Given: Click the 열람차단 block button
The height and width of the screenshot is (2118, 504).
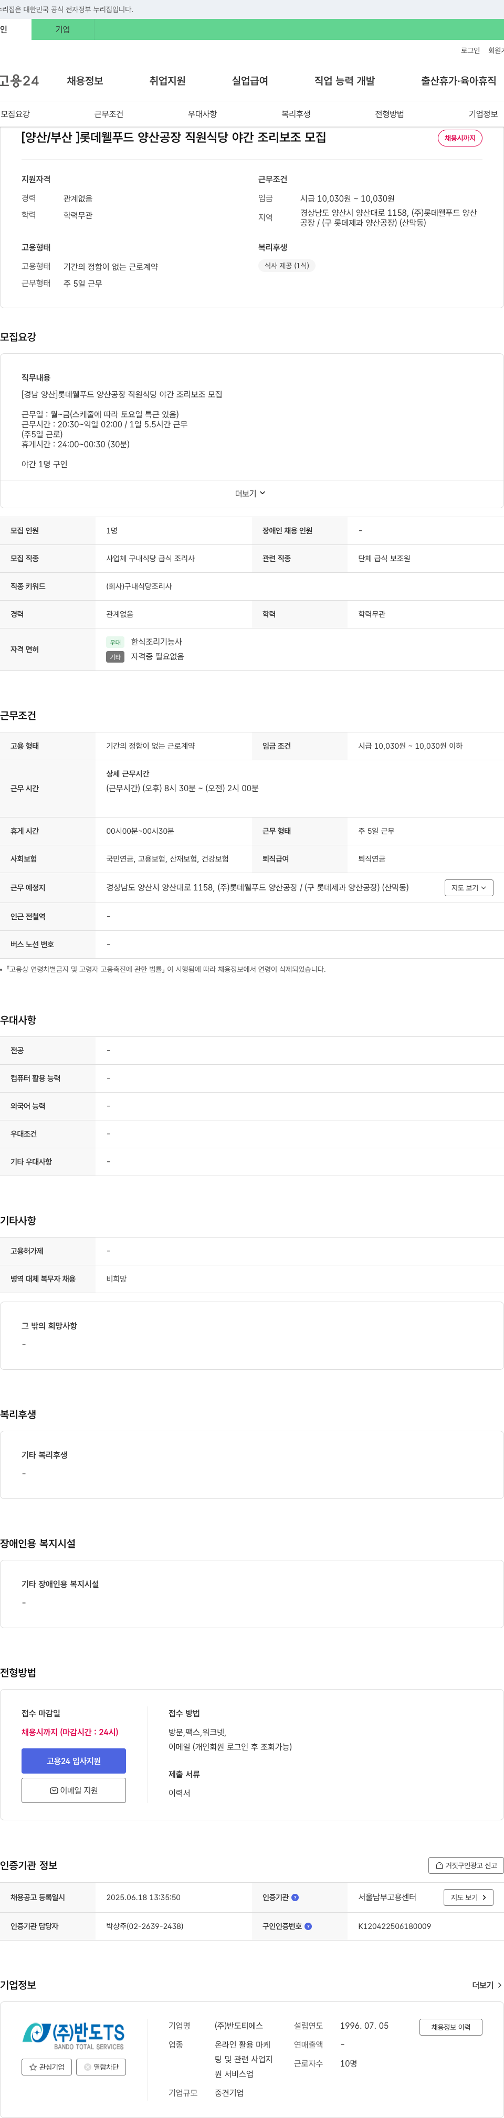Looking at the screenshot, I should (x=101, y=2066).
